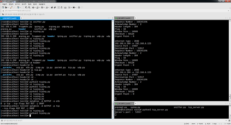Click the key mapping toolbar icon
Image resolution: width=231 pixels, height=125 pixels.
point(65,7)
